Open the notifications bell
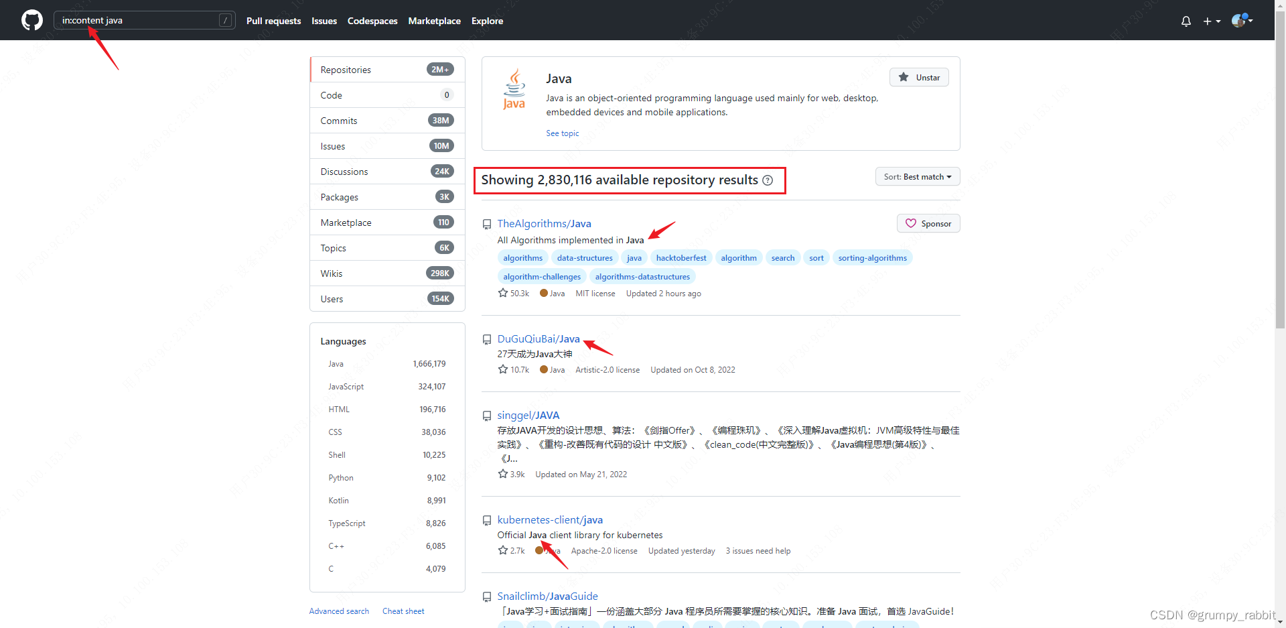This screenshot has width=1286, height=628. [1186, 21]
